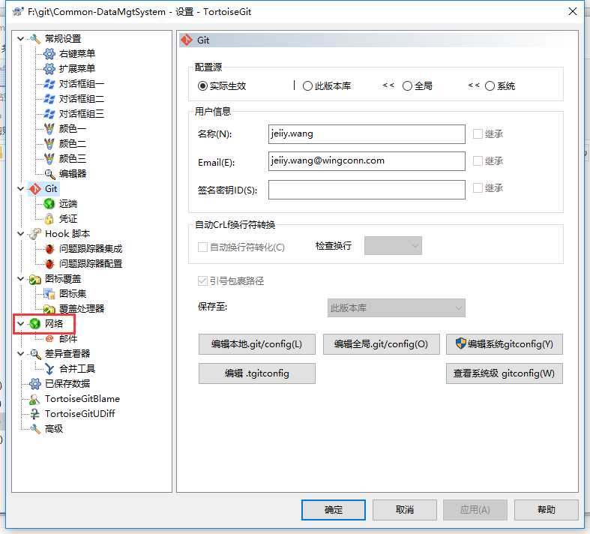Click the magnifier icon next to 编辑器
The height and width of the screenshot is (534, 590).
(49, 174)
